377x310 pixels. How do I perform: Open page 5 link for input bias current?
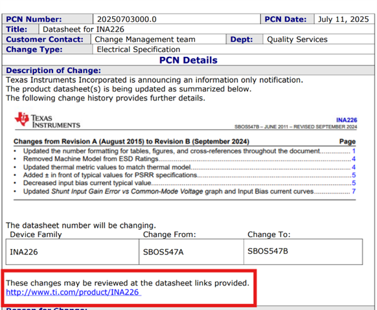[354, 183]
